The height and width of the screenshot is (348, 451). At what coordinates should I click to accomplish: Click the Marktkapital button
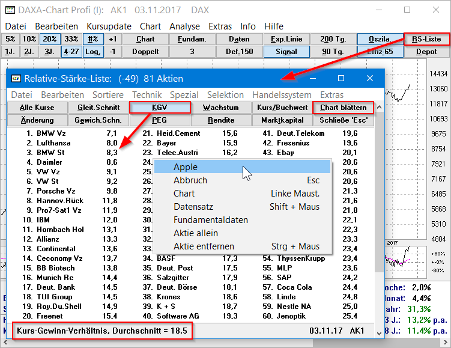281,120
